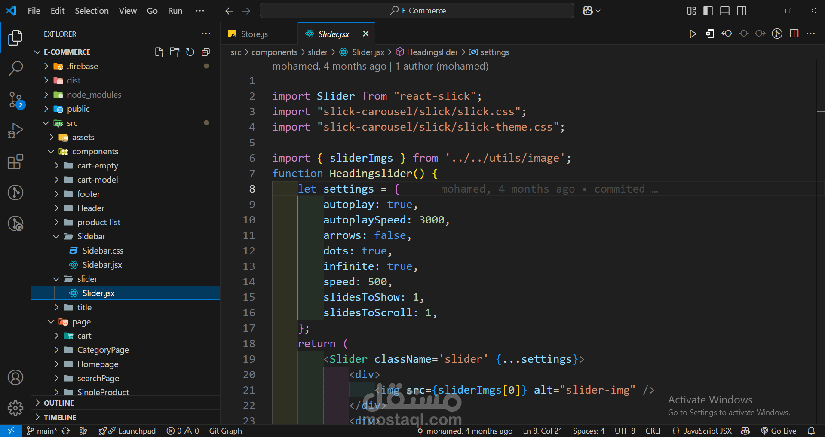Open the Manage gear icon
This screenshot has width=825, height=437.
pyautogui.click(x=15, y=408)
